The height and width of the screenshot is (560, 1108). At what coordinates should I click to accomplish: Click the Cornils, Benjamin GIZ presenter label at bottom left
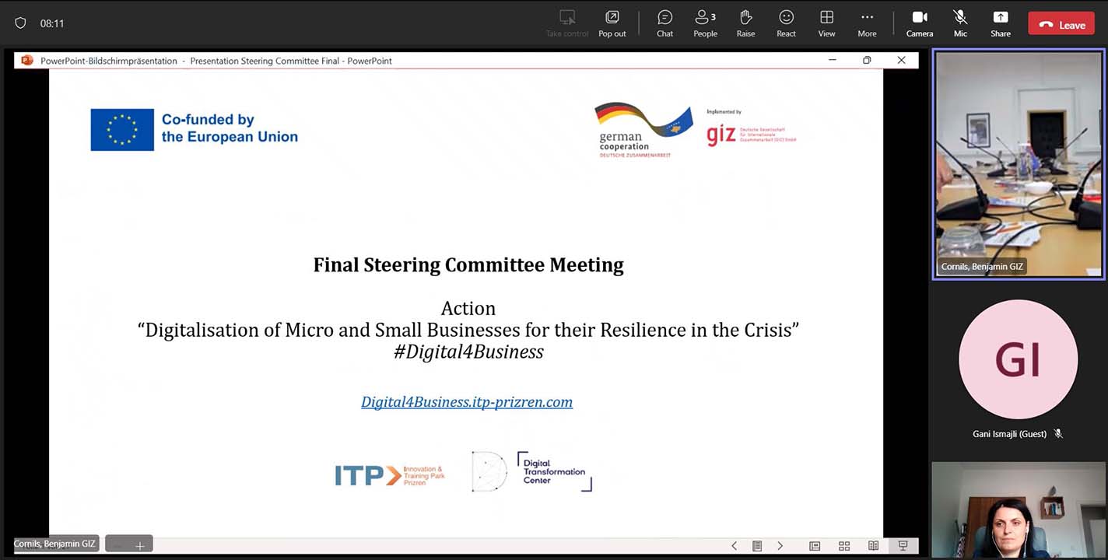54,544
